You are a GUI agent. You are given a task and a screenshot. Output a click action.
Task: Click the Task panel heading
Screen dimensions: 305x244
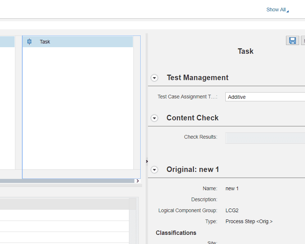(x=245, y=51)
